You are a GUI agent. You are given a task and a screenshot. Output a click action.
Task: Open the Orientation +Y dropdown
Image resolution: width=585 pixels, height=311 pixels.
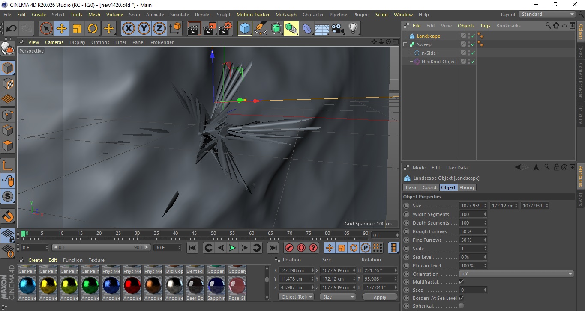point(516,274)
